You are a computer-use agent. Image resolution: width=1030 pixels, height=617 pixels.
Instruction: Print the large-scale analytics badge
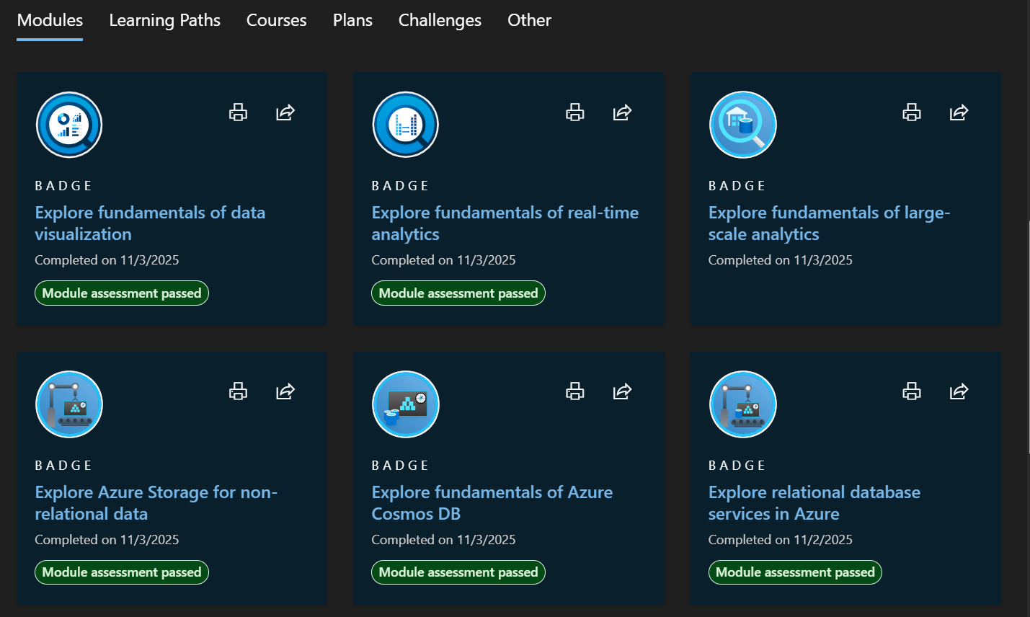pyautogui.click(x=912, y=112)
